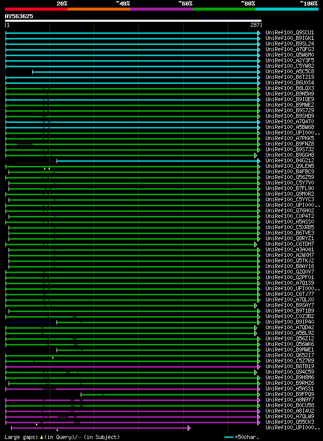Viewport: 323px width, 441px height.
Task: Open the UniRef100_A2Y3F5 hit label
Action: (x=290, y=61)
